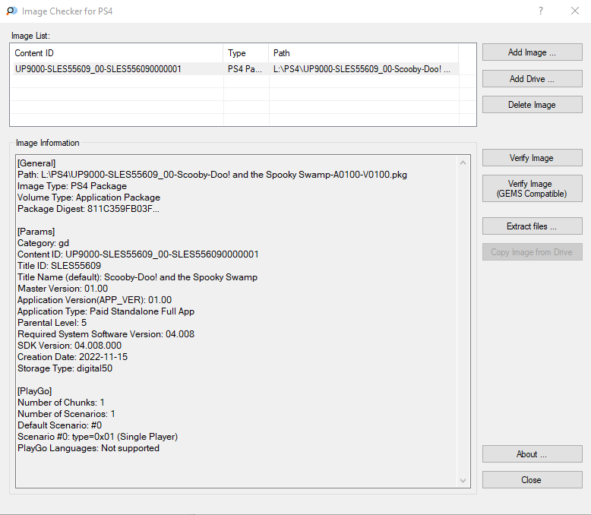Click the Close button at the bottom
This screenshot has height=515, width=591.
[533, 480]
